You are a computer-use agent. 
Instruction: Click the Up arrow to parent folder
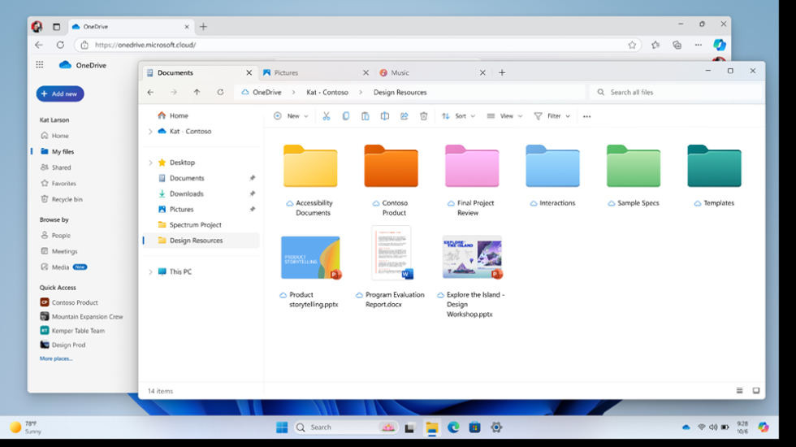(197, 93)
